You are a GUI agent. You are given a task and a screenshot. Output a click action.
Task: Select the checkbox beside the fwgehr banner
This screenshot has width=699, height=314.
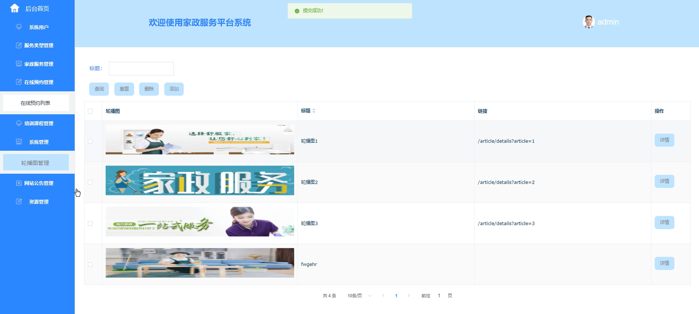[90, 264]
